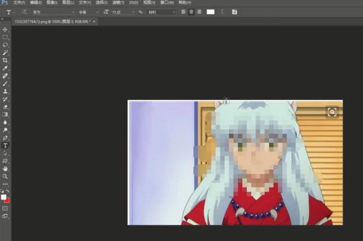Click the search-by-image icon on the picture
Image resolution: width=363 pixels, height=241 pixels.
coord(332,112)
